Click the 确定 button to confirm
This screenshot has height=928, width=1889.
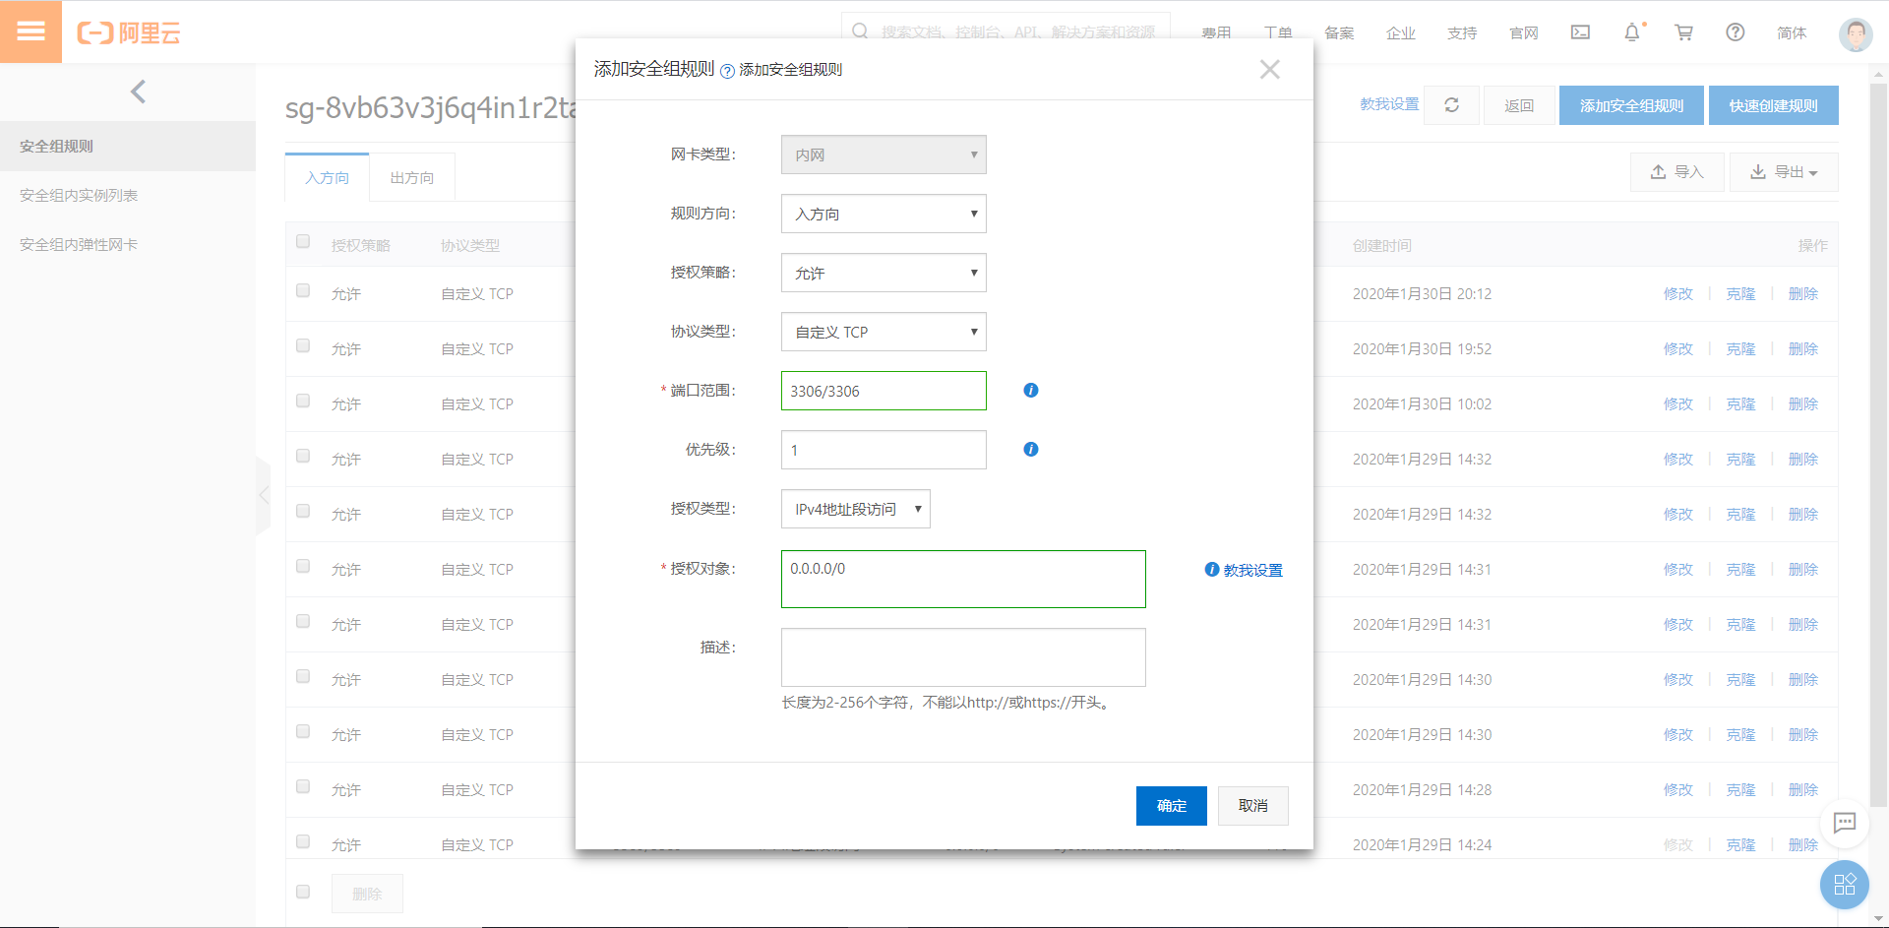click(1171, 805)
